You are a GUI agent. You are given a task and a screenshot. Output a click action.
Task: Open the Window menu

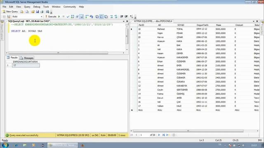[56, 7]
